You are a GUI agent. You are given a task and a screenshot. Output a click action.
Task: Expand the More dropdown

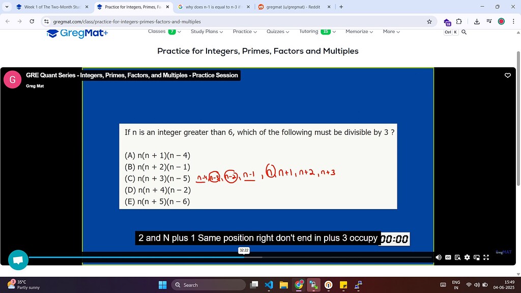(x=391, y=32)
